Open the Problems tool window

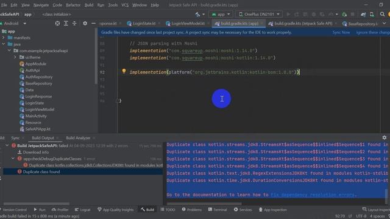(192, 210)
